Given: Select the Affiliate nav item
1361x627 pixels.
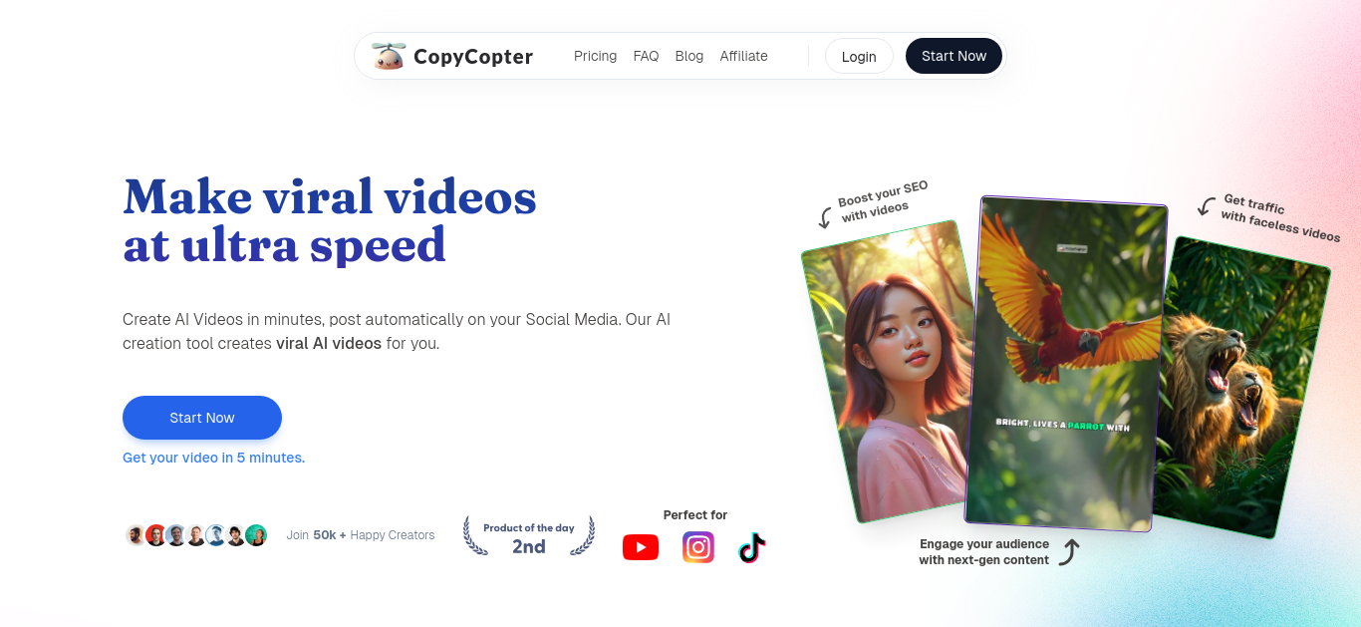Looking at the screenshot, I should [x=744, y=56].
